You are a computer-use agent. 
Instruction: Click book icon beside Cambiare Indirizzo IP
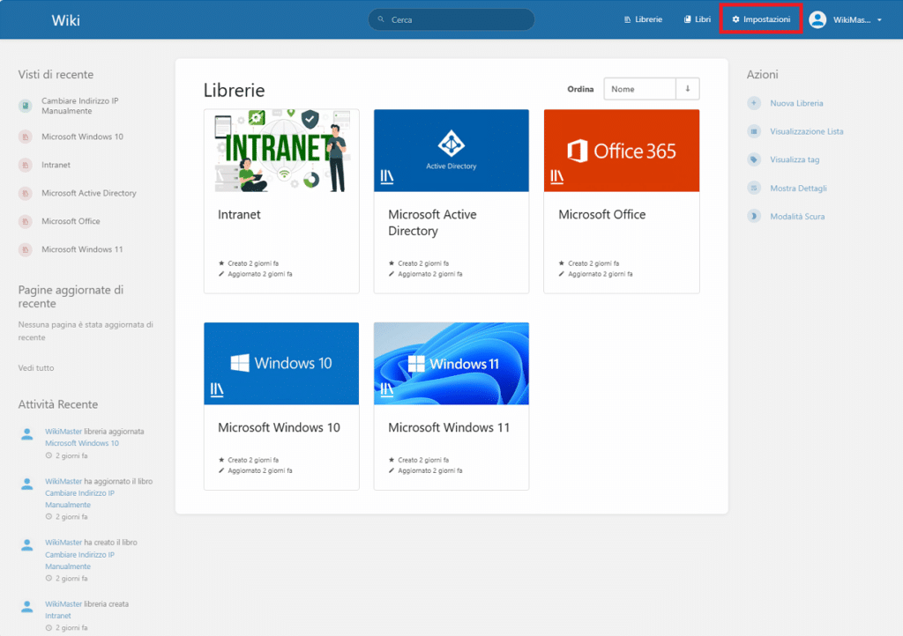coord(26,106)
